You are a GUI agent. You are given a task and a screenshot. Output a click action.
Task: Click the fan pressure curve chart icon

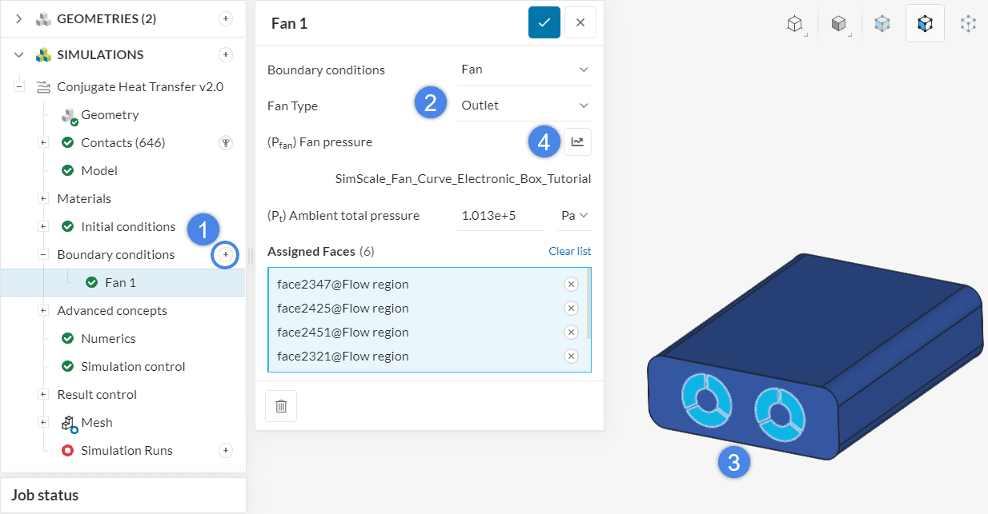(577, 142)
